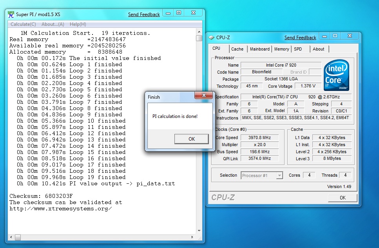Viewport: 379px width, 248px height.
Task: Minimize the Super PI window
Action: click(x=168, y=13)
